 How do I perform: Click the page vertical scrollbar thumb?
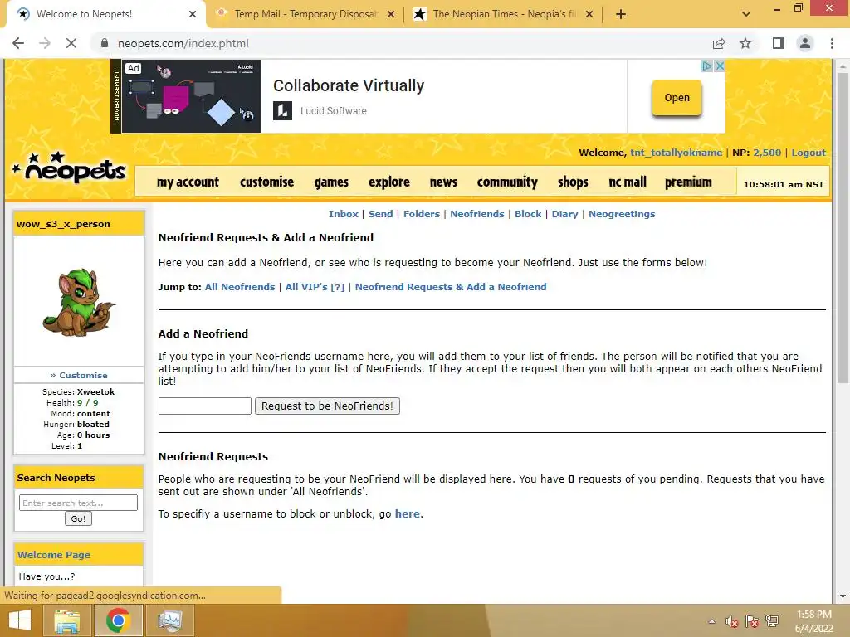click(x=843, y=227)
